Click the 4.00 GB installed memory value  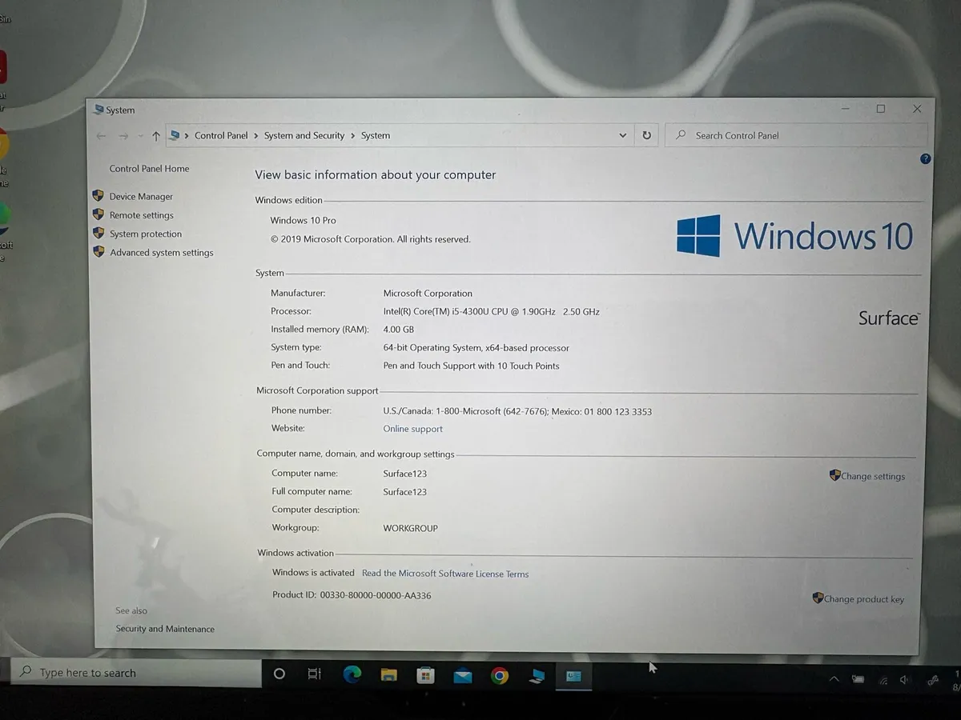click(398, 330)
